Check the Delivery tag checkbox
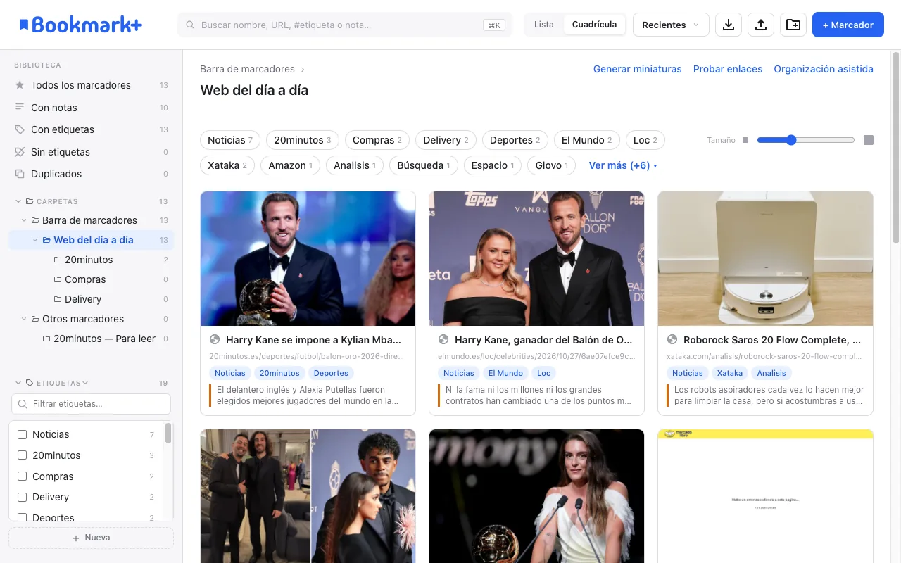Screen dimensions: 901x563 coord(22,497)
